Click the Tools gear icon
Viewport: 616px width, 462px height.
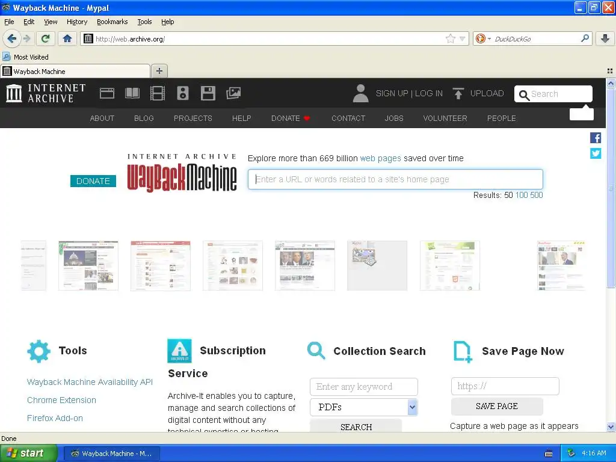click(x=38, y=351)
